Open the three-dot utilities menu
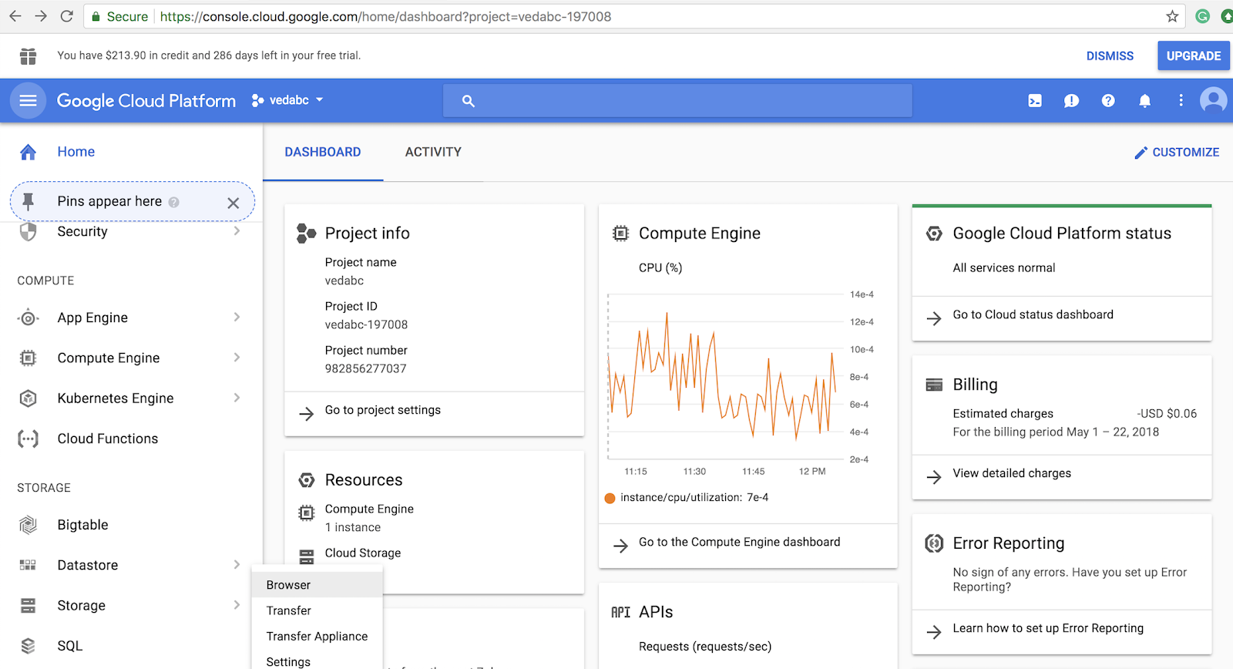 [x=1181, y=100]
